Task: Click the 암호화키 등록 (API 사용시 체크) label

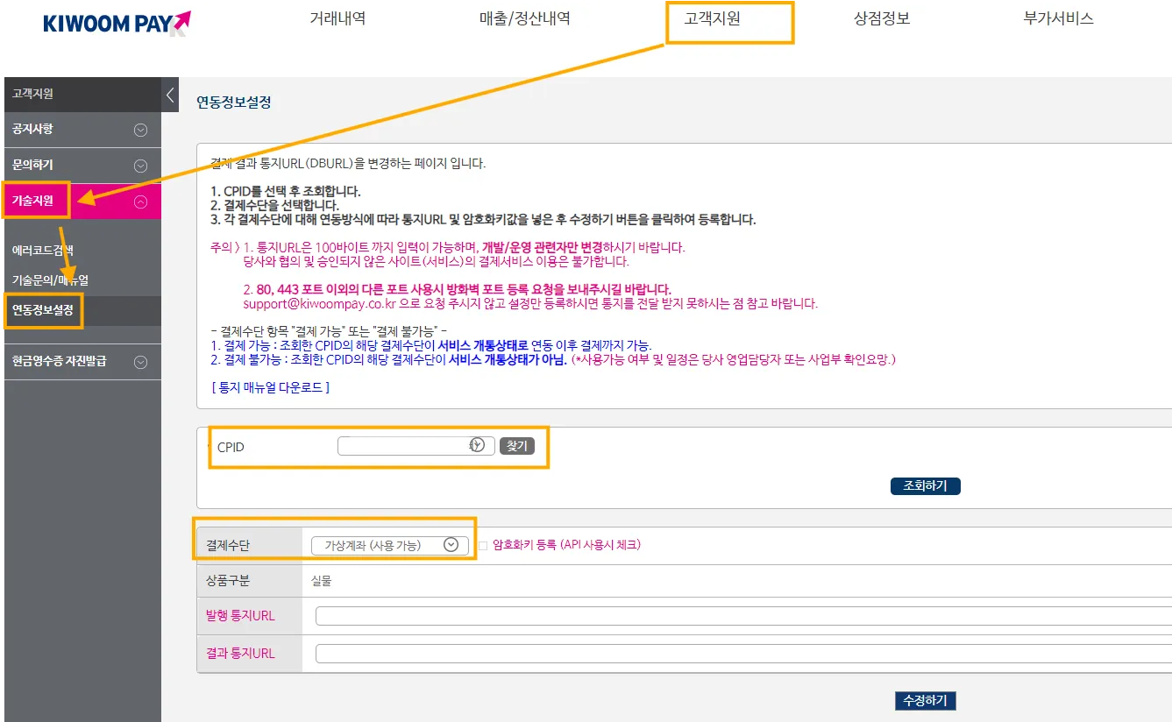Action: (x=567, y=545)
